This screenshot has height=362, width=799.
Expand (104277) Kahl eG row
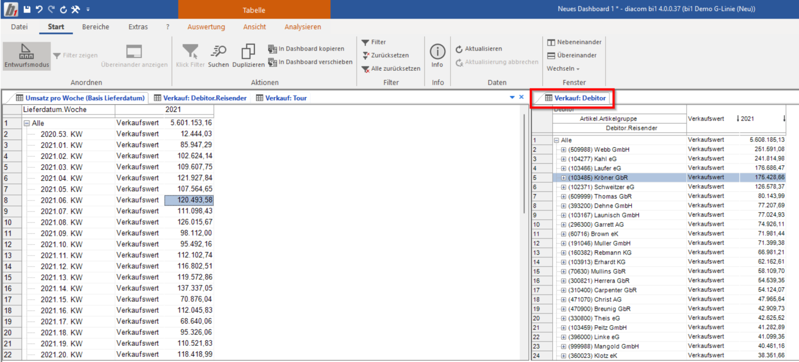[564, 159]
